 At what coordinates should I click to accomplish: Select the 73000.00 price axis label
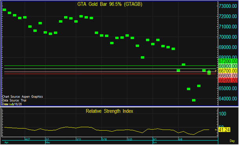click(x=228, y=6)
